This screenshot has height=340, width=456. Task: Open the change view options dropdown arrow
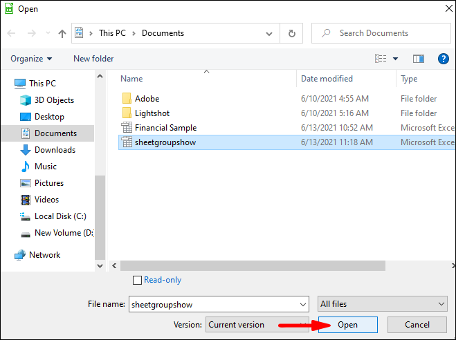coord(396,59)
